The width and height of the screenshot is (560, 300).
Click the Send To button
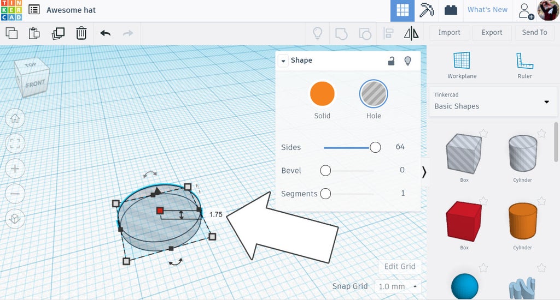coord(535,33)
